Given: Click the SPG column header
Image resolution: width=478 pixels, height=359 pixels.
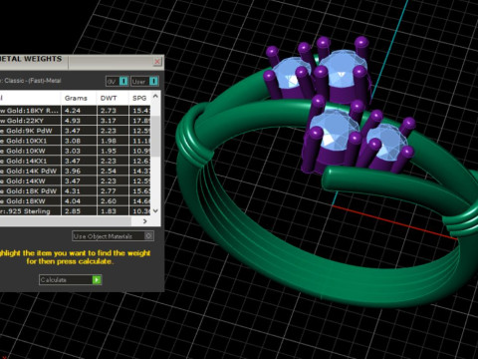Looking at the screenshot, I should click(139, 98).
